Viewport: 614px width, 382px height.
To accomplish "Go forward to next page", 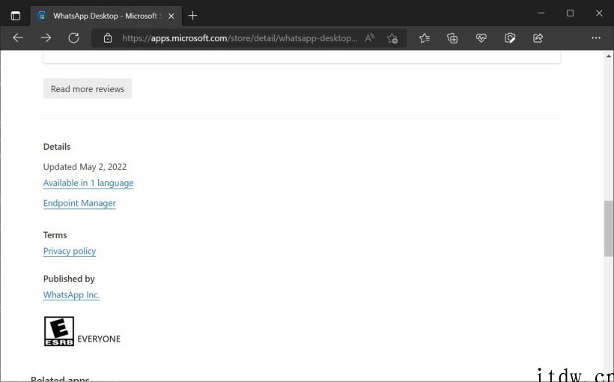I will coord(46,38).
